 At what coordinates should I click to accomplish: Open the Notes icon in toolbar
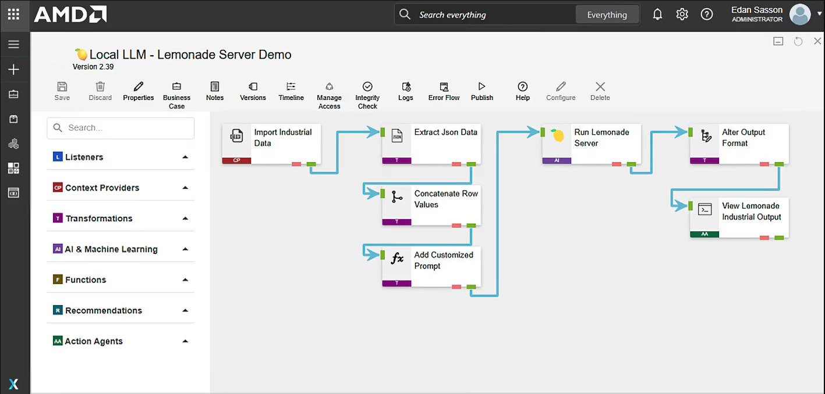click(x=215, y=87)
